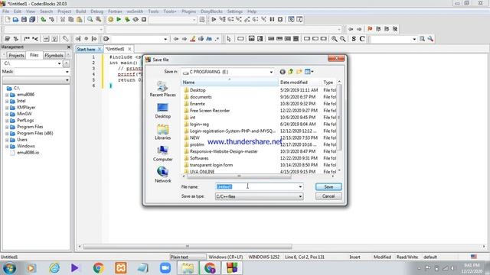Image resolution: width=490 pixels, height=275 pixels.
Task: Select Libraries in Save dialog places bar
Action: [x=163, y=132]
